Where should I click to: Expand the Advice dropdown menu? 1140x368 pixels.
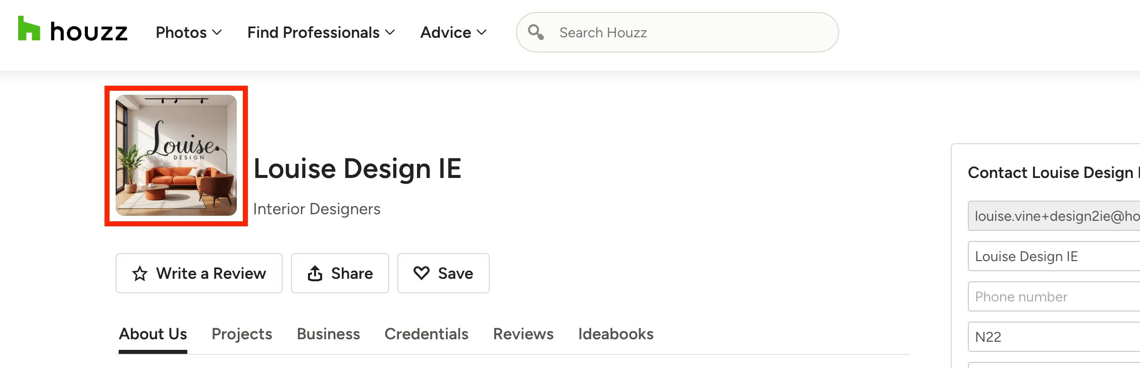pos(453,32)
